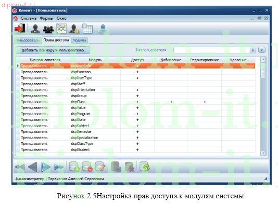Screen dimensions: 278x204
Task: Select the dspUserInfo module cell
Action: (x=95, y=66)
